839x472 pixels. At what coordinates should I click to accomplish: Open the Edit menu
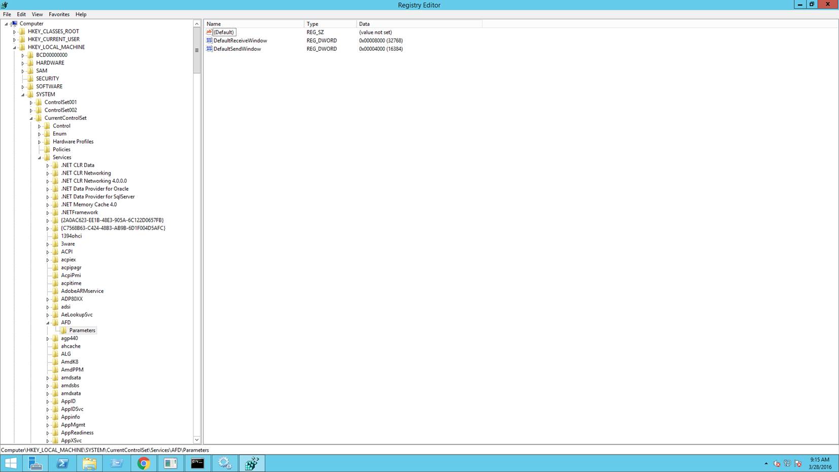pyautogui.click(x=21, y=14)
